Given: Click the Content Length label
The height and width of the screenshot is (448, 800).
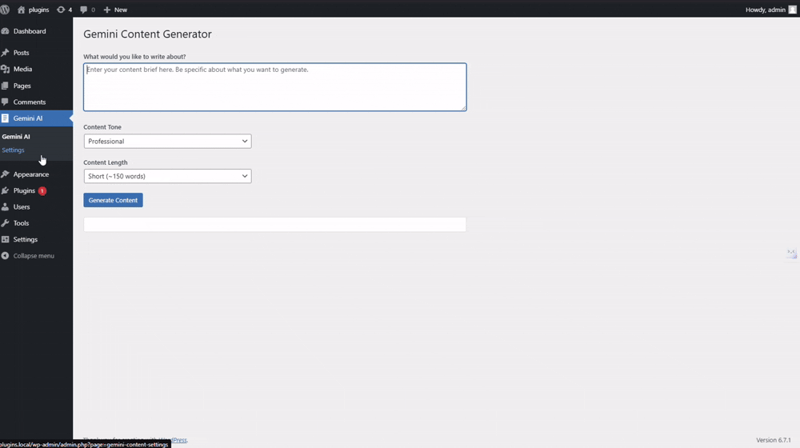Looking at the screenshot, I should pos(106,162).
